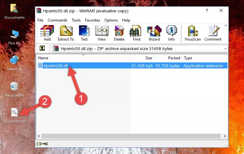244x154 pixels.
Task: Go up one folder level
Action: coord(42,48)
